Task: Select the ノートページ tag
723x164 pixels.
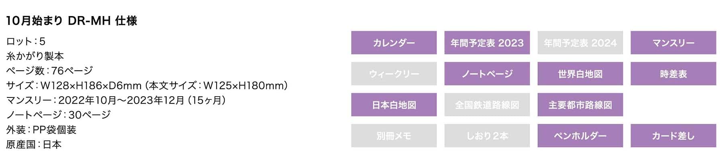Action: tap(487, 74)
